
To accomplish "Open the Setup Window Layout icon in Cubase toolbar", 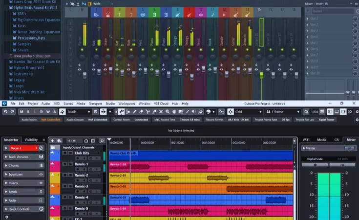I will tap(350, 112).
